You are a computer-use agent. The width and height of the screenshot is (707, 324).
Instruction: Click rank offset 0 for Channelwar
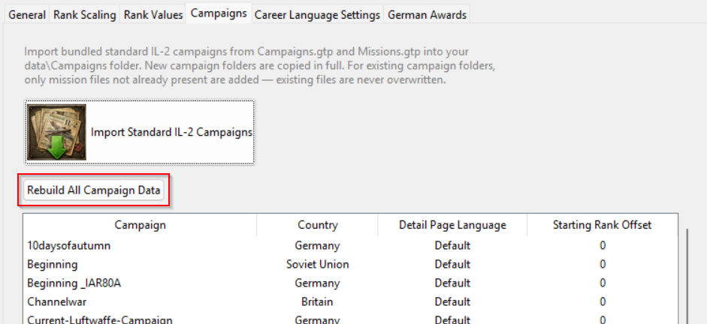pyautogui.click(x=603, y=301)
